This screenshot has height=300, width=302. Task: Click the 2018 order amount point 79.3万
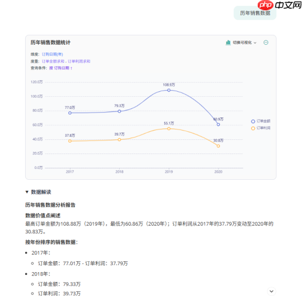pyautogui.click(x=119, y=111)
